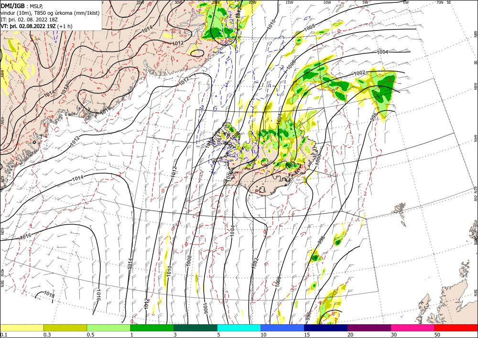Click the blue 10 mm legend swatch
The image size is (478, 338).
click(282, 328)
